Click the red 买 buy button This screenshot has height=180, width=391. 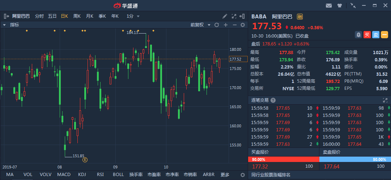[367, 35]
